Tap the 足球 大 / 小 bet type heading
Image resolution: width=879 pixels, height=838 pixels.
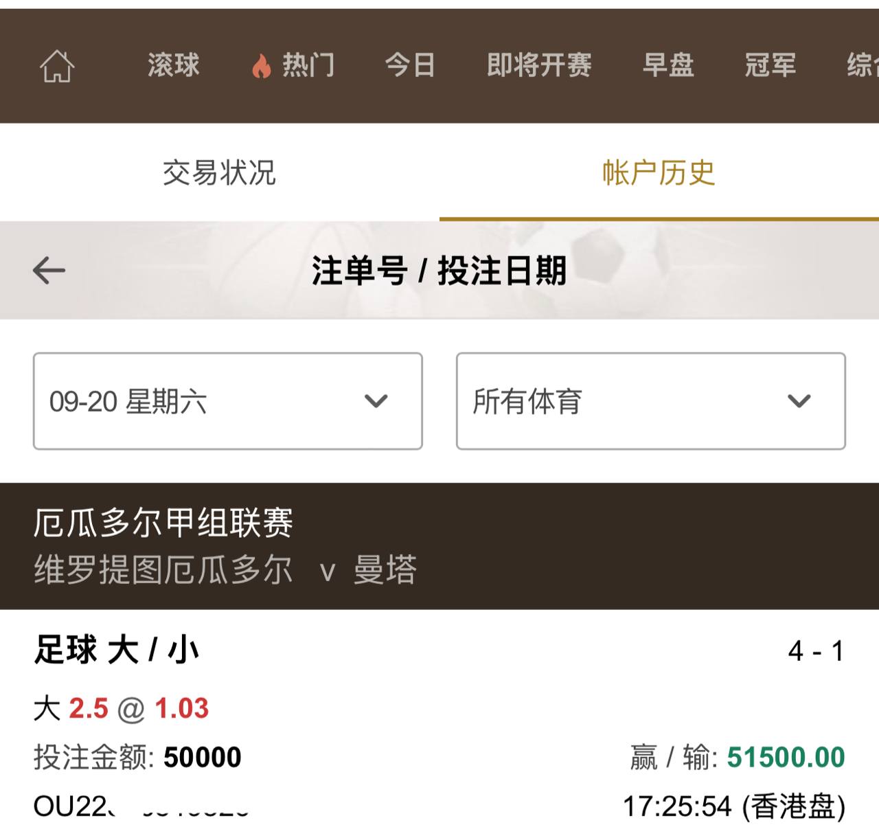(x=117, y=650)
